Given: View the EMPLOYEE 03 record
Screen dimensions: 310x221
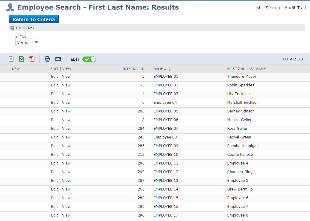Looking at the screenshot, I should point(66,94).
